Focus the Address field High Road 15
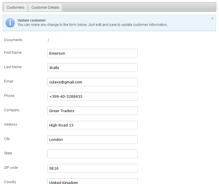Screen dimensions: 219x184 [x=92, y=125]
